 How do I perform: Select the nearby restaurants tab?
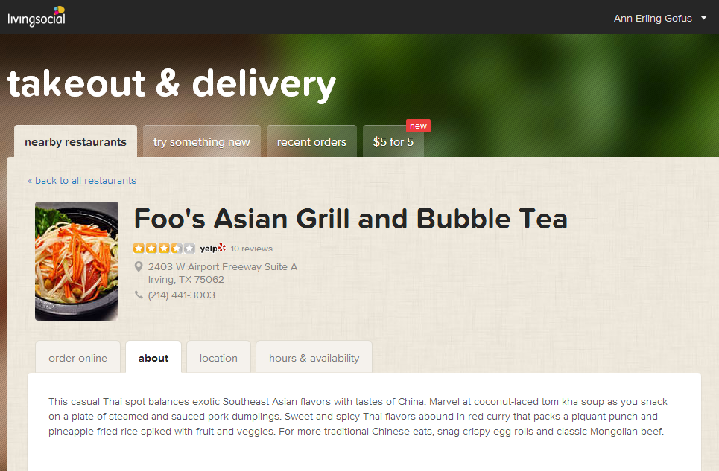pos(76,141)
